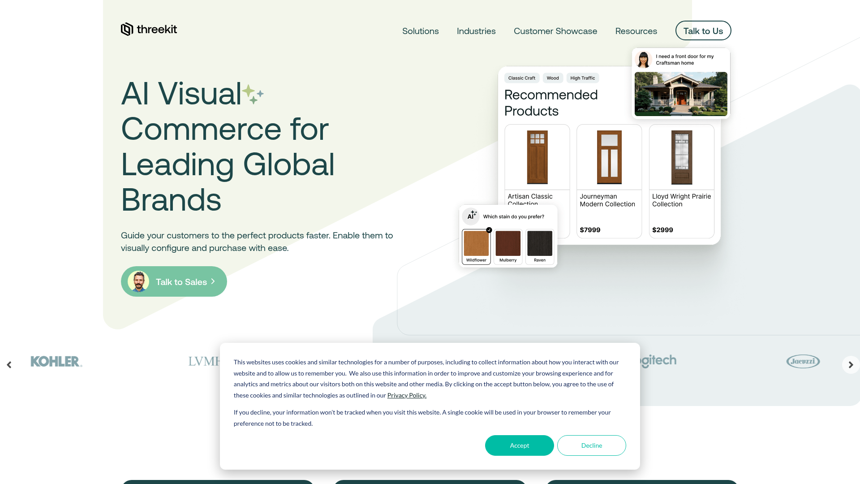Open the Customer Showcase menu item
The image size is (860, 484).
(x=555, y=31)
